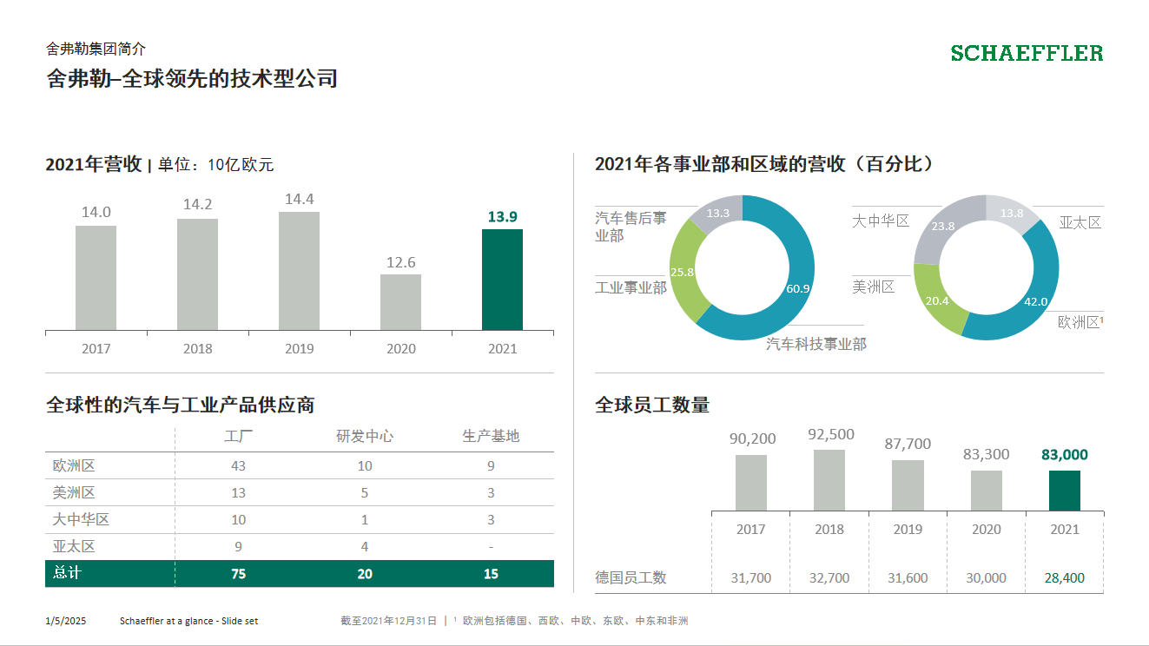Click the heading 全球性的汽车与工业产品供应商
Image resolution: width=1149 pixels, height=646 pixels.
tap(181, 405)
